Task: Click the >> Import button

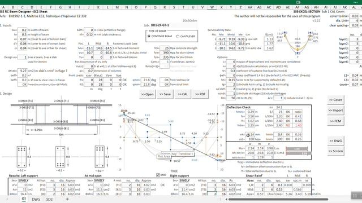Action: (335, 111)
